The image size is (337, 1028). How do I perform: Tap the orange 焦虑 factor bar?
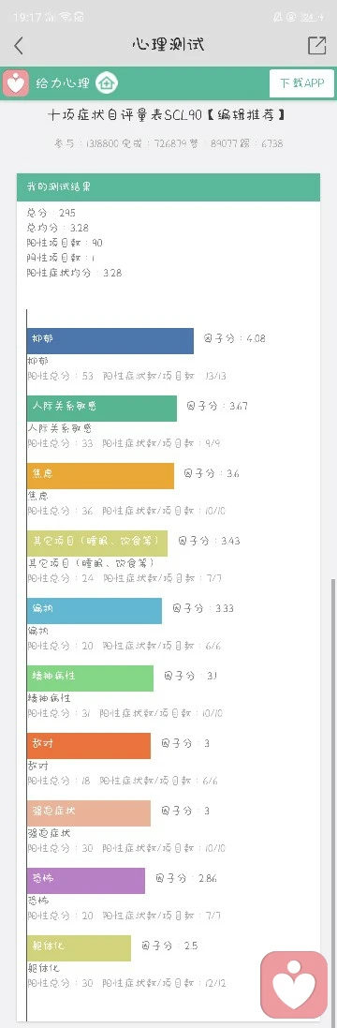[x=101, y=475]
